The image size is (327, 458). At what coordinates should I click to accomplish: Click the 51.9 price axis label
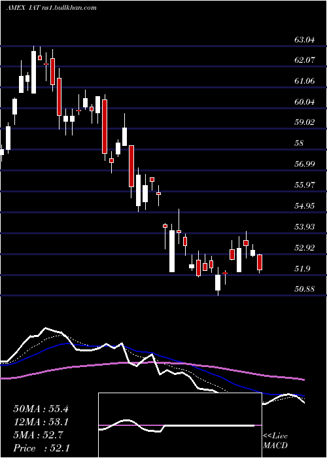point(302,269)
